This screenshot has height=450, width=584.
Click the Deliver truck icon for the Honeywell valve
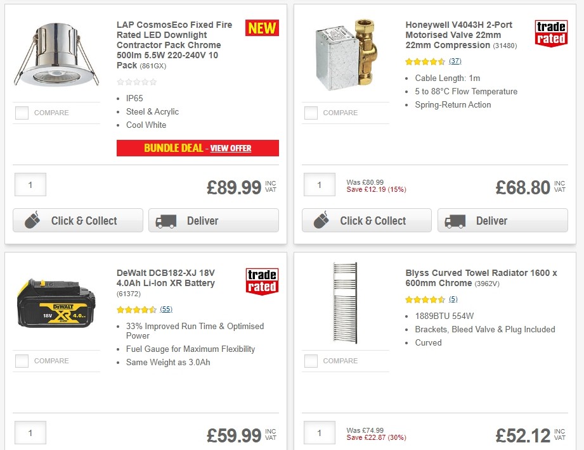tap(455, 221)
